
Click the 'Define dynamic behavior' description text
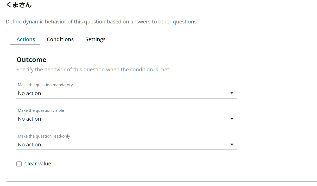tap(101, 22)
